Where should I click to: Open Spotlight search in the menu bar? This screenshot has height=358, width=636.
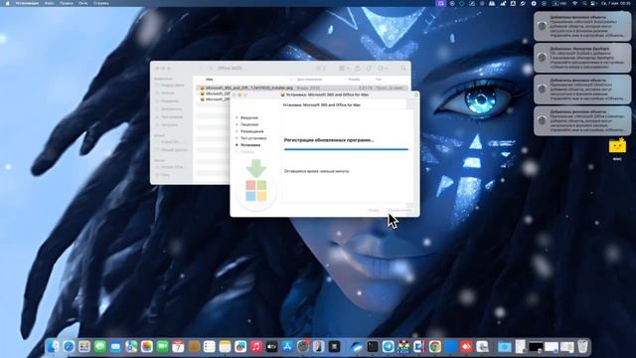pyautogui.click(x=584, y=3)
